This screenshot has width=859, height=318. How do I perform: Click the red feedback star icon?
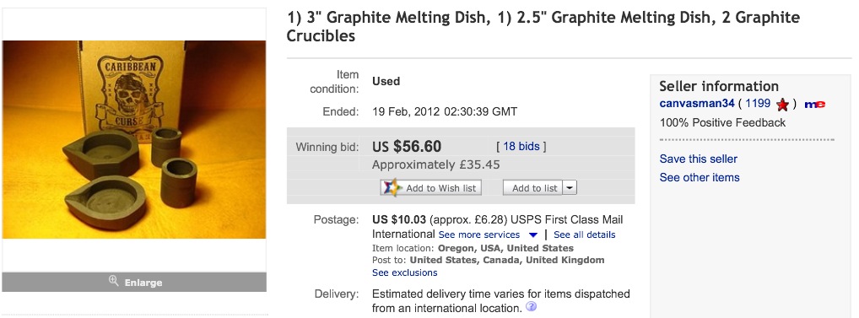[782, 104]
